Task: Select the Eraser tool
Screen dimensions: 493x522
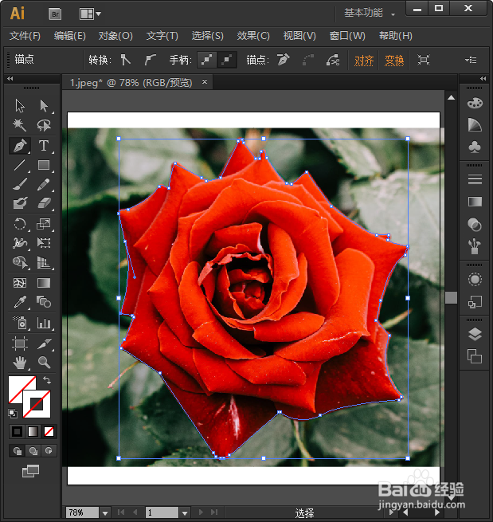Action: click(44, 202)
